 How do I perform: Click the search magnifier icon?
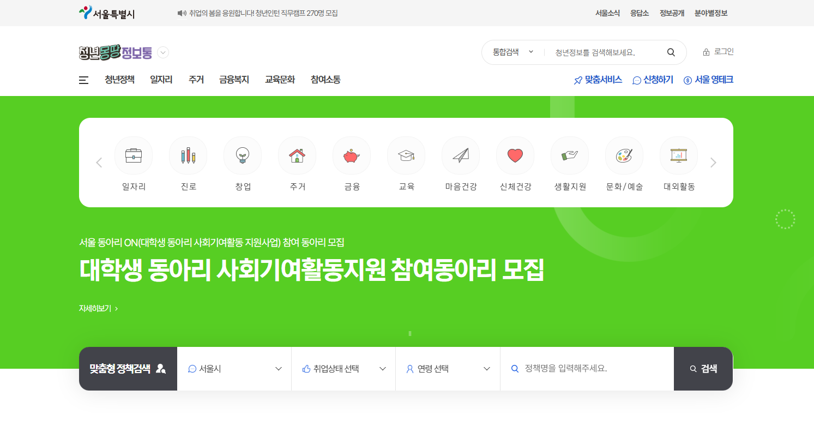[671, 52]
